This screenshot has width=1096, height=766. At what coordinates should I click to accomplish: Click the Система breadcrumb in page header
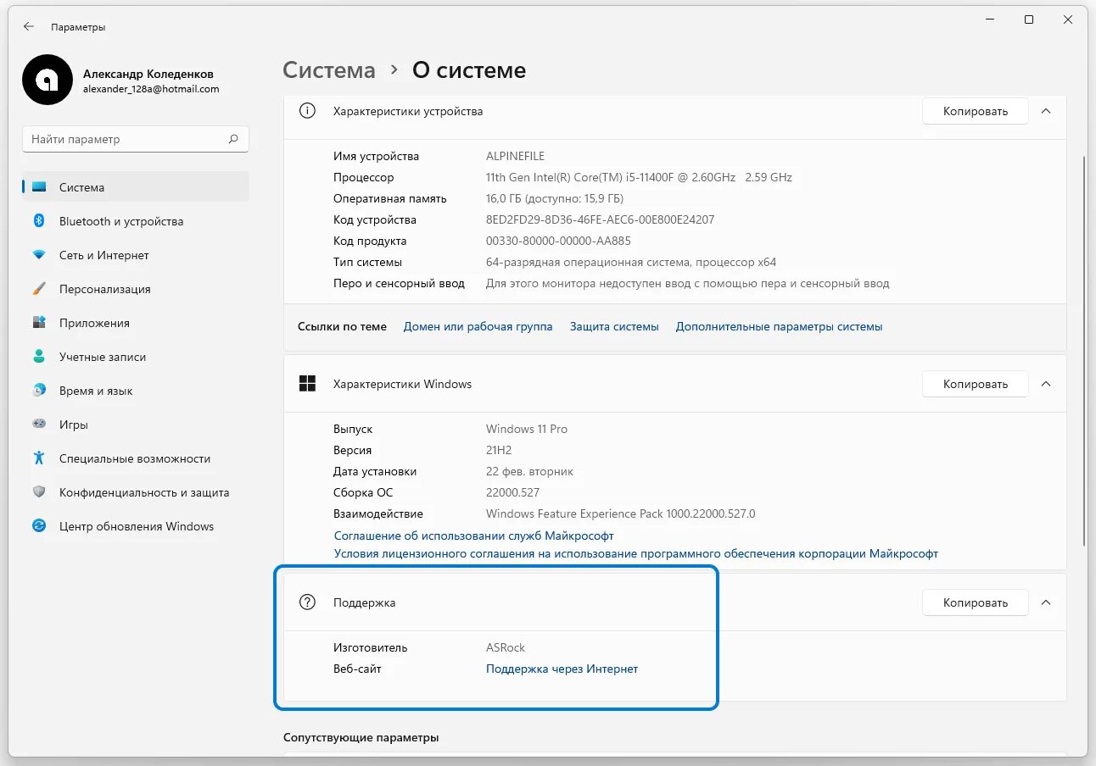point(328,69)
